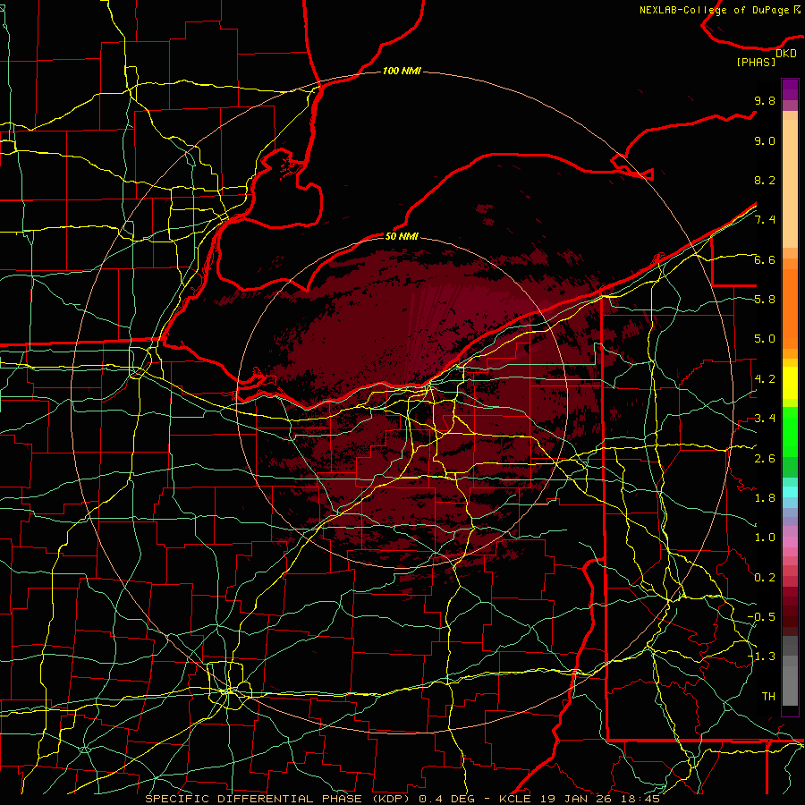Click the 5.8 scale value
This screenshot has height=805, width=805.
tap(765, 300)
